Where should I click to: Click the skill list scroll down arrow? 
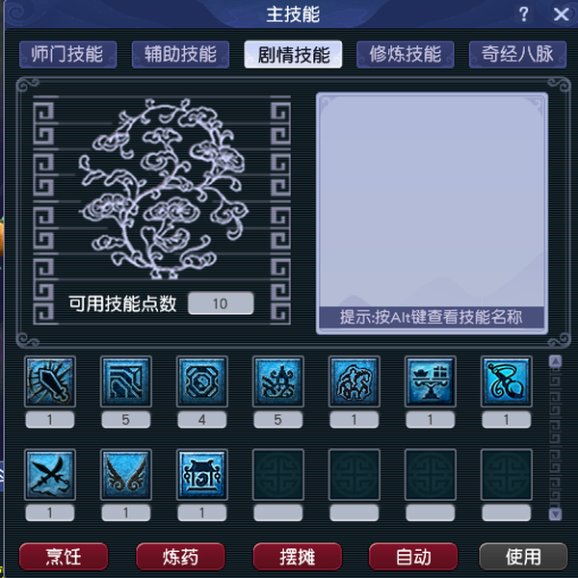pyautogui.click(x=555, y=513)
